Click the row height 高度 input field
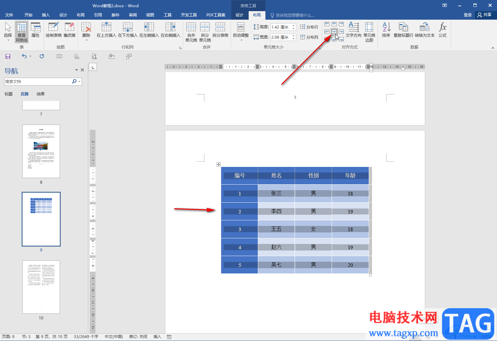Screen dimensions: 497x341 pyautogui.click(x=281, y=27)
